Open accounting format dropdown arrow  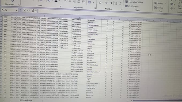click(x=103, y=3)
